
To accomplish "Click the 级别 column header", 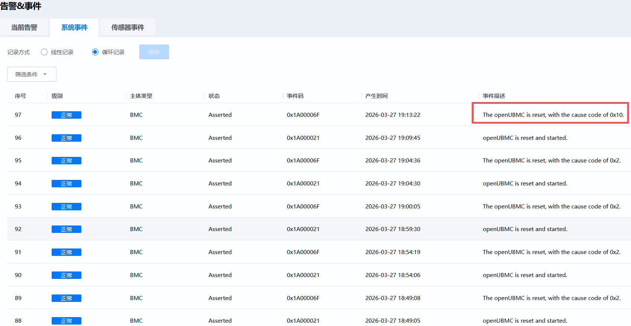I will [57, 96].
